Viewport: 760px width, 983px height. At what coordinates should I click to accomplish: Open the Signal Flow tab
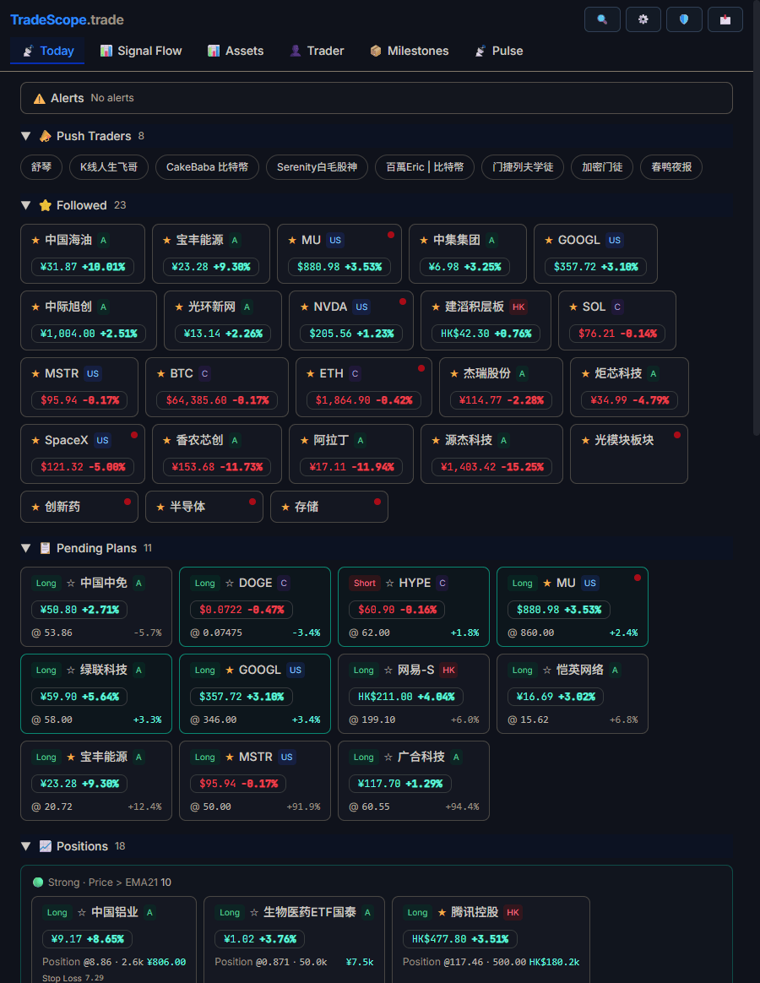coord(141,51)
